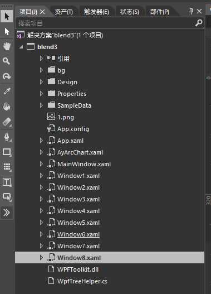
Task: Select the TextBlock text tool
Action: [x=7, y=182]
